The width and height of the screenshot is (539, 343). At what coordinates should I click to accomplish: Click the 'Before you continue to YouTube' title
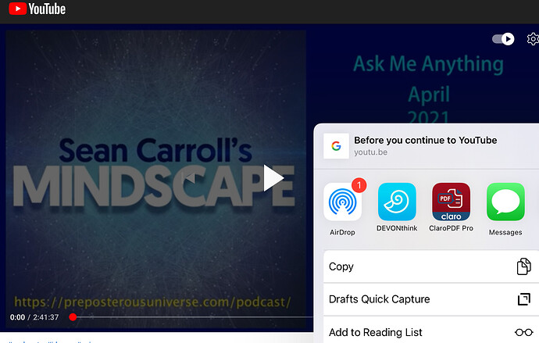point(425,140)
